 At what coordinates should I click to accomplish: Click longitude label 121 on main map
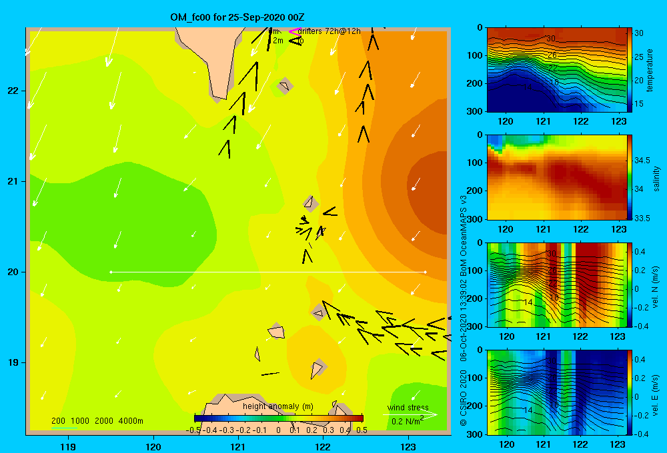point(238,446)
